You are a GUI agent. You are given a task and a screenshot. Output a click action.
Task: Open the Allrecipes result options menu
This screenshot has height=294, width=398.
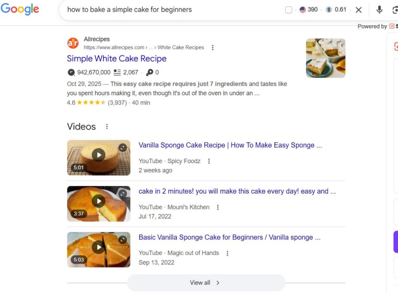213,47
